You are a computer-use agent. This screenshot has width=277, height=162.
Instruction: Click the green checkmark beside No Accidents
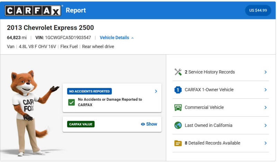coord(71,102)
